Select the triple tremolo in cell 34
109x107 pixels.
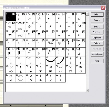pos(21,52)
